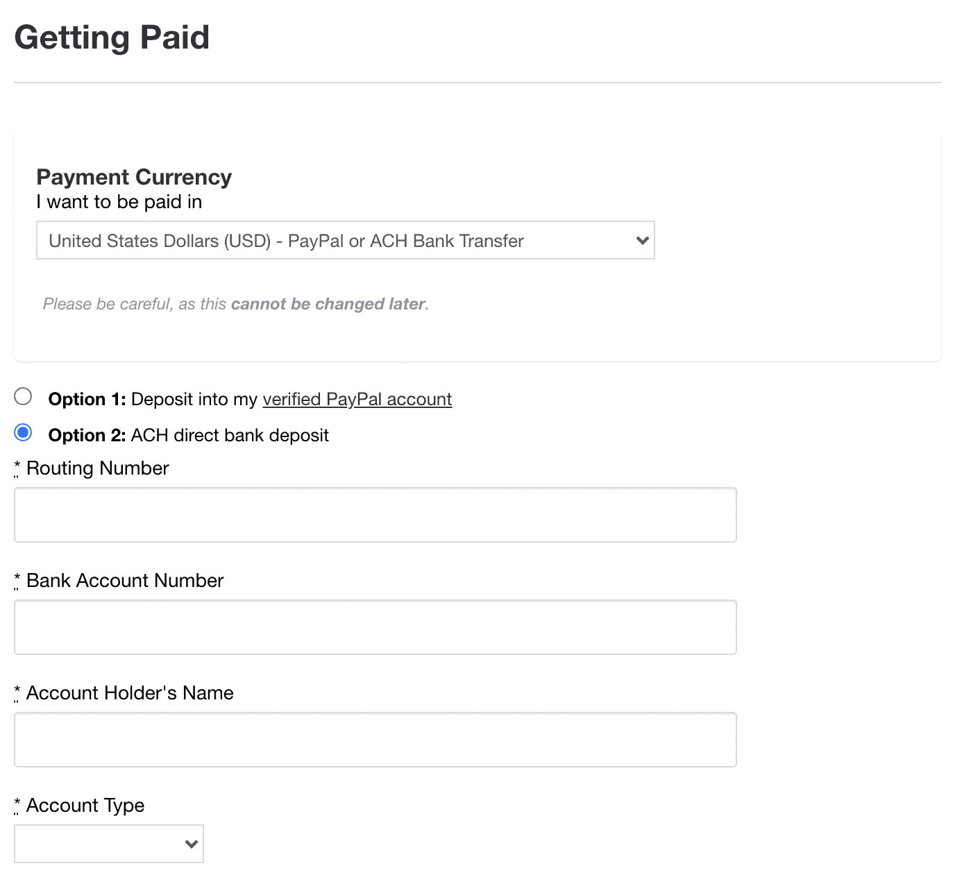Focus the Account Holder's Name field
The image size is (953, 893).
pyautogui.click(x=375, y=740)
